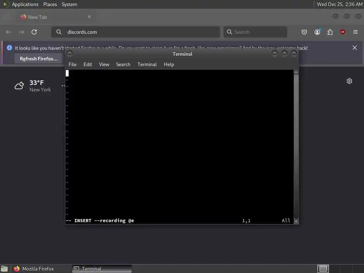Click the Terminal scrollbar down arrow
Image resolution: width=364 pixels, height=273 pixels.
[x=296, y=221]
